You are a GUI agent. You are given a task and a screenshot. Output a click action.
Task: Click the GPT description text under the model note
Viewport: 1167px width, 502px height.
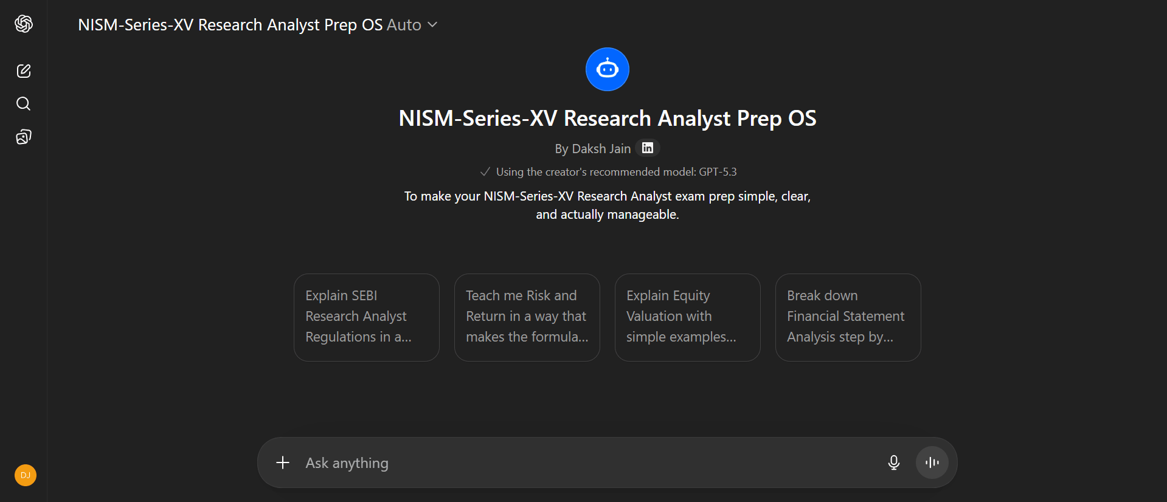point(607,205)
